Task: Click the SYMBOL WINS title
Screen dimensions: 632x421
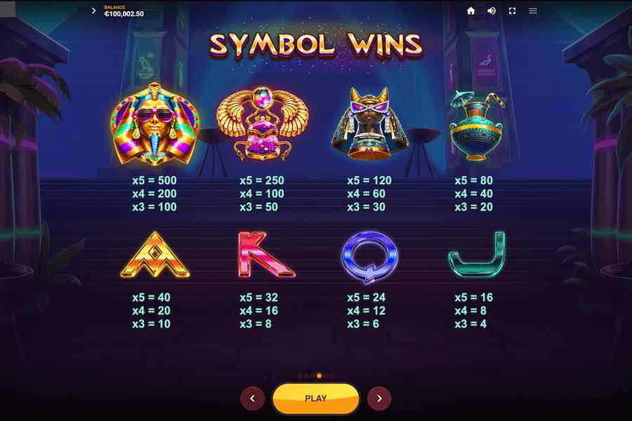Action: click(x=316, y=44)
